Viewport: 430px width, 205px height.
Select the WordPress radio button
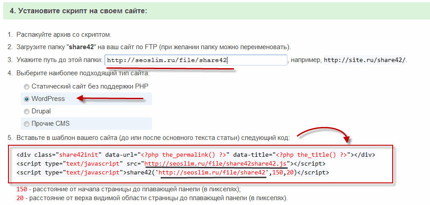[x=27, y=99]
